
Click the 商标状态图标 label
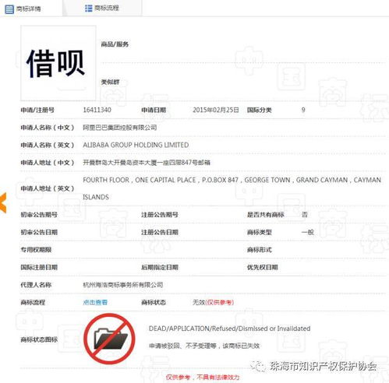39,339
